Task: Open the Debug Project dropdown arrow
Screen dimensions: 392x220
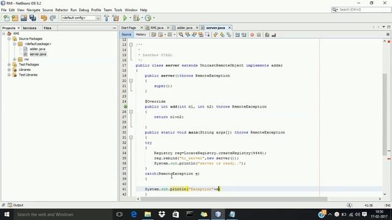Action: [141, 18]
